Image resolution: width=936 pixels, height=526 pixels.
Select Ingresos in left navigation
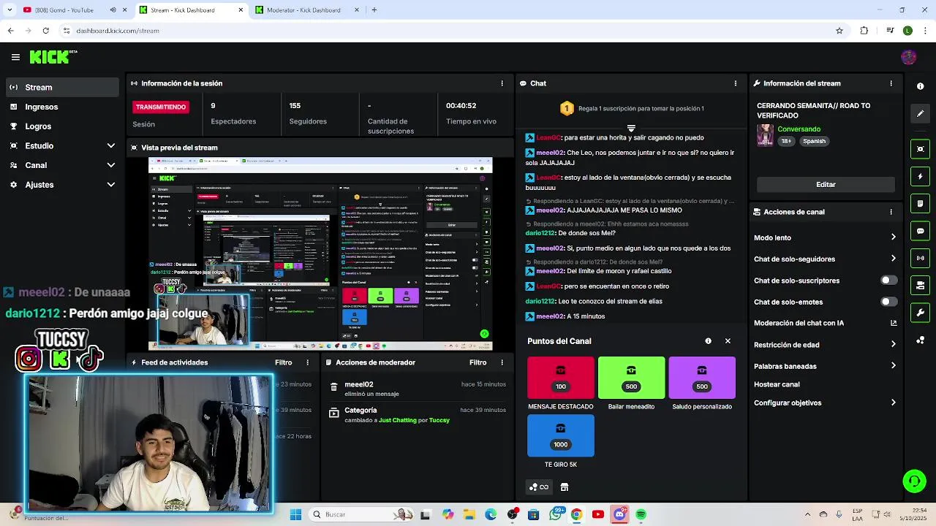[62, 107]
